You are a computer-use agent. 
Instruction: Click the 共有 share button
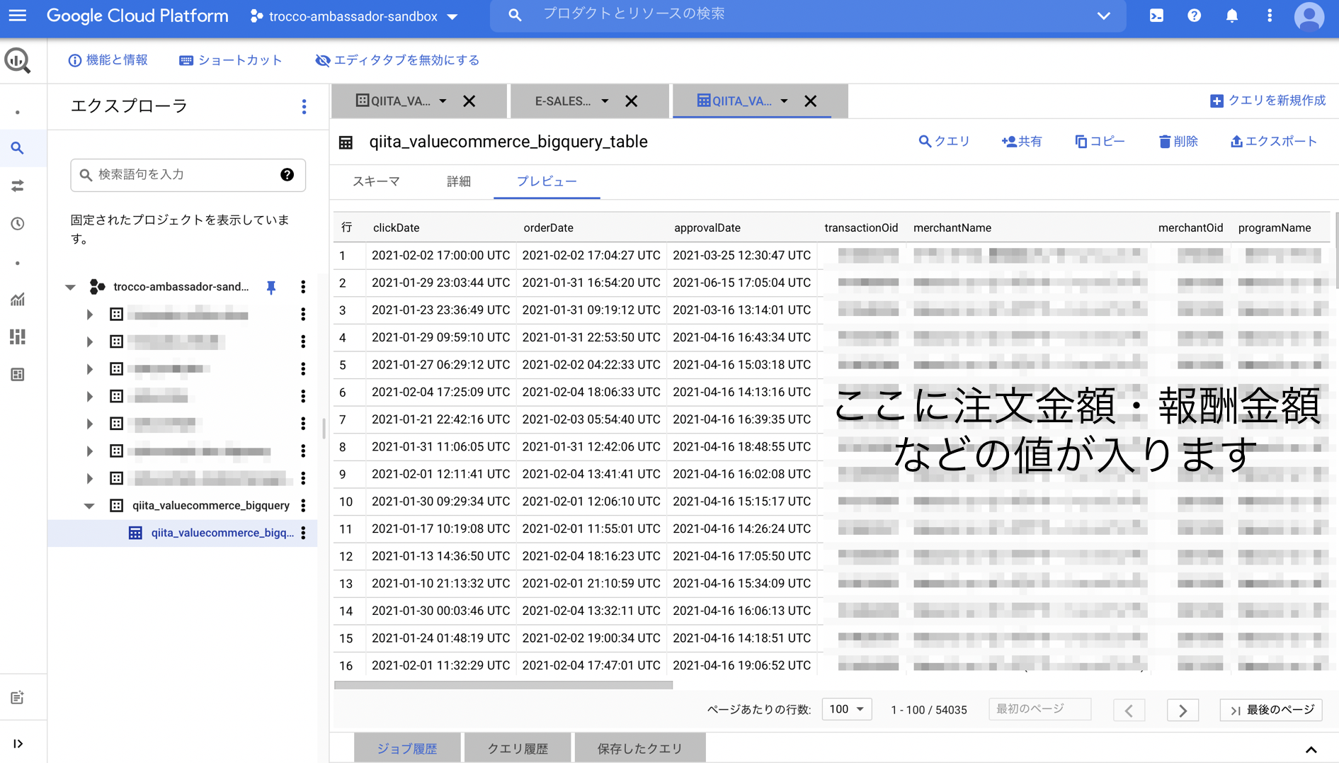point(1022,142)
